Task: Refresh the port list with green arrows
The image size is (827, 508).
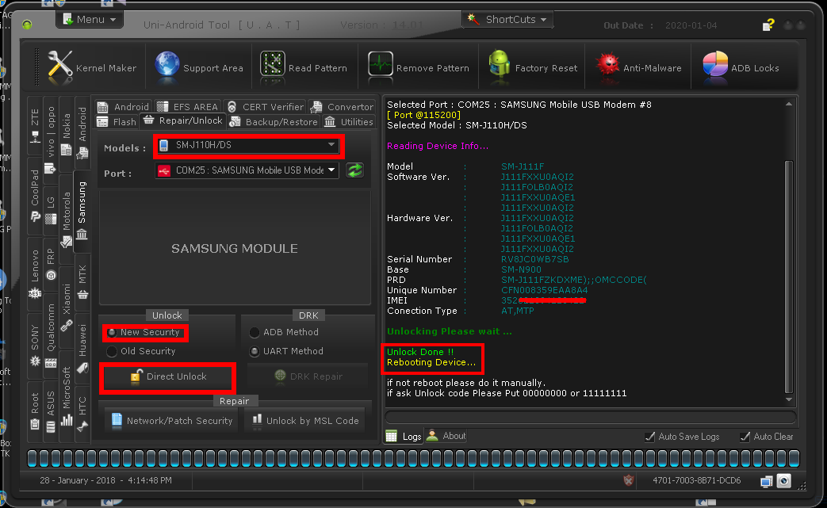Action: pos(355,170)
